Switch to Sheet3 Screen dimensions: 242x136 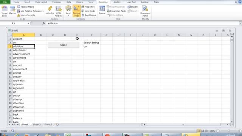coord(48,124)
